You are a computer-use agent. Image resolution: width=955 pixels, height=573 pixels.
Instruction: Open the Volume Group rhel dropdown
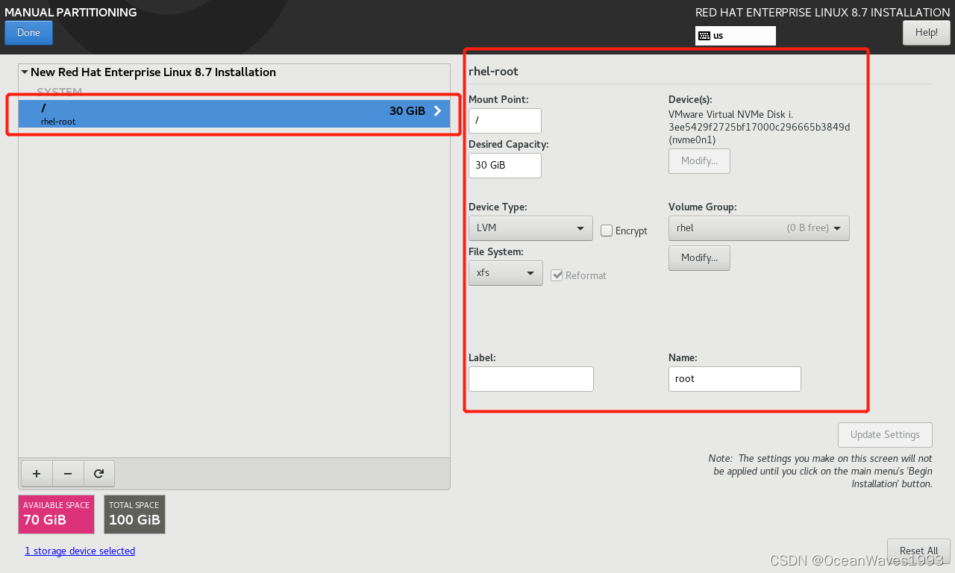click(759, 228)
